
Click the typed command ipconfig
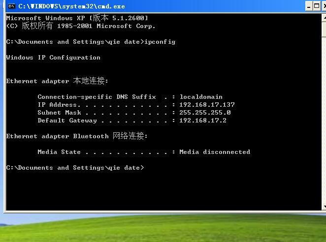point(160,42)
